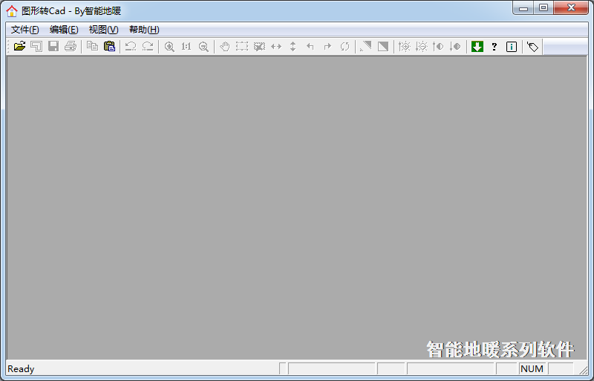Screen dimensions: 594x381
Task: Click the dark diagonal contrast square icon
Action: click(x=383, y=46)
